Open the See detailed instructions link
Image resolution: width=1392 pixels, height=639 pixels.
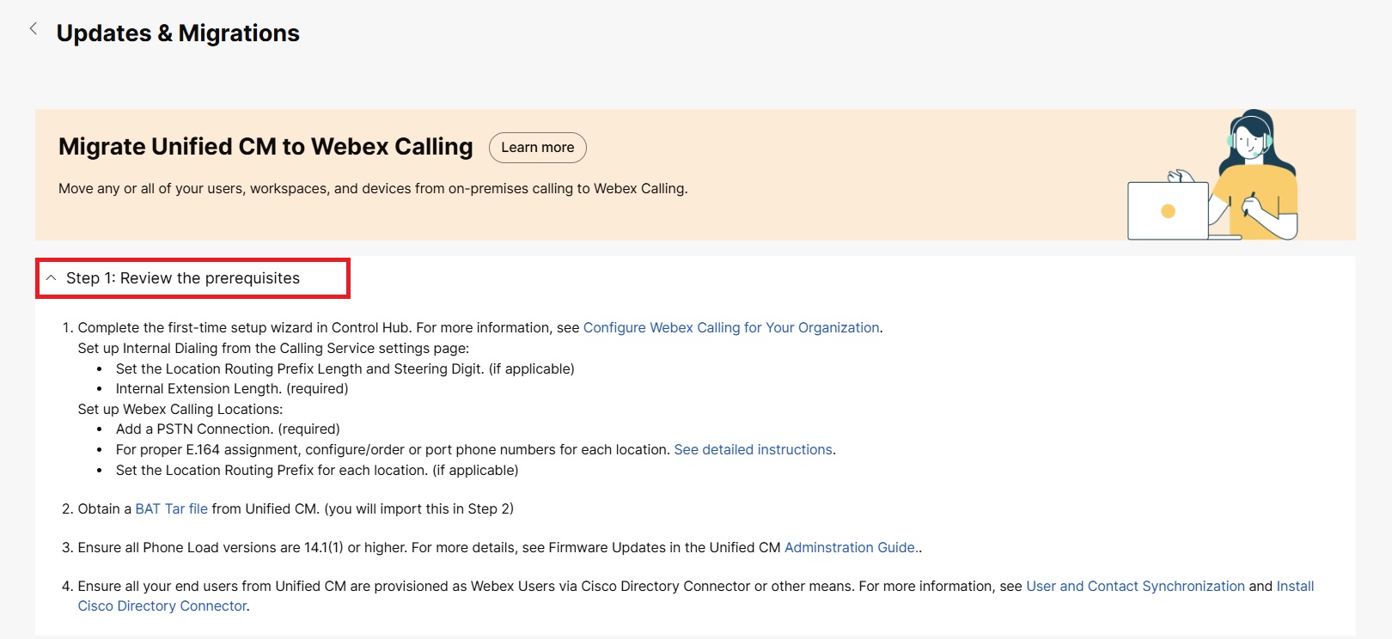click(x=753, y=450)
